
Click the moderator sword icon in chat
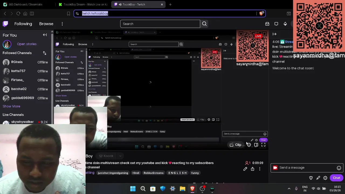click(318, 178)
